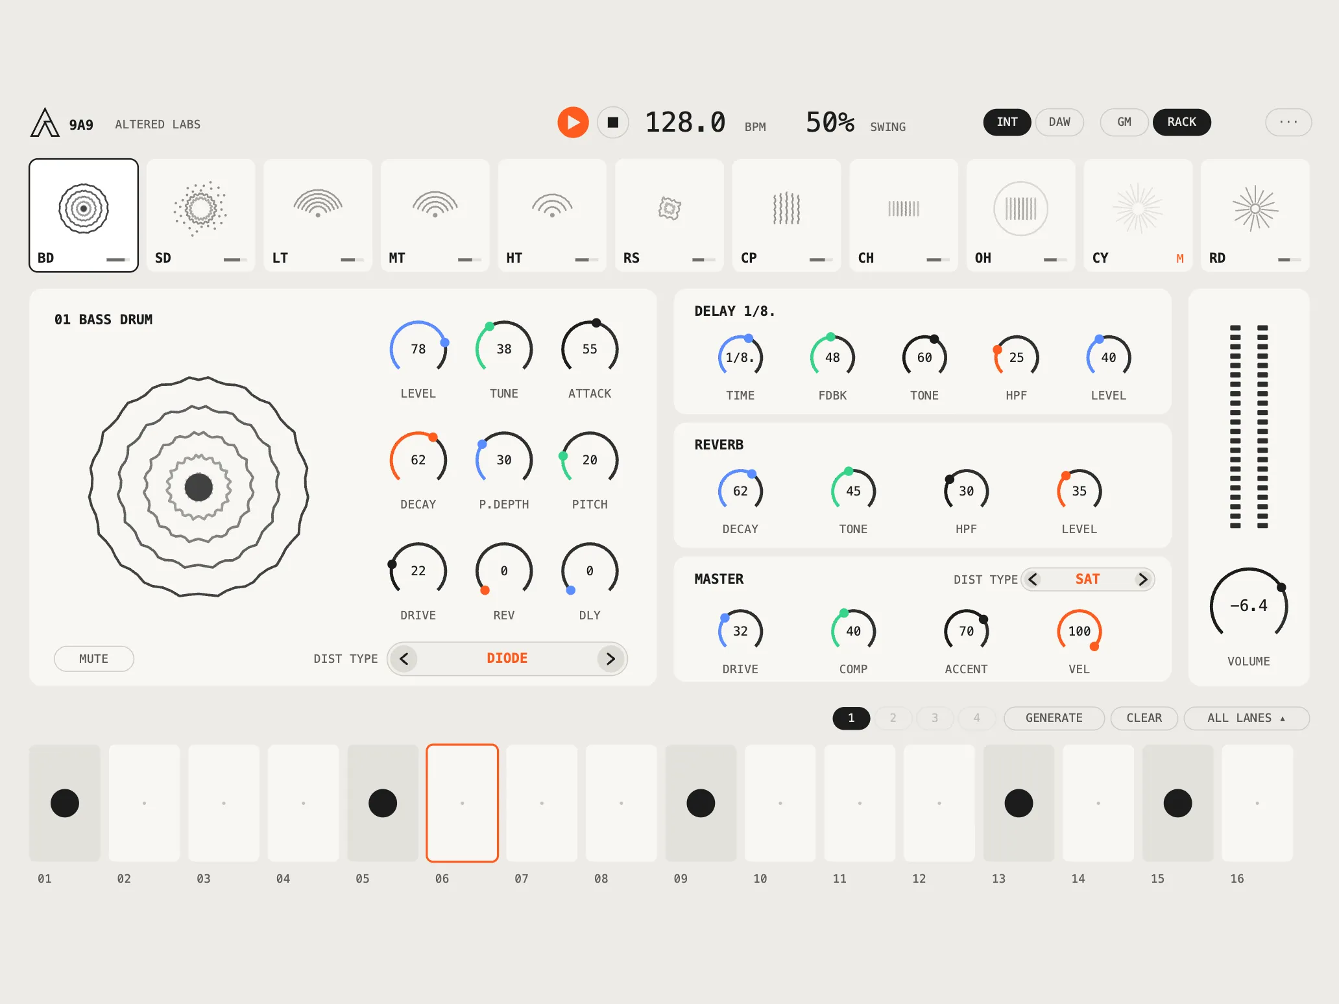This screenshot has width=1339, height=1004.
Task: Go to previous master dist type
Action: (1033, 579)
